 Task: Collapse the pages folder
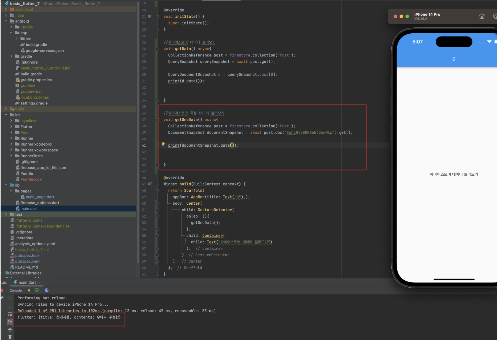tap(11, 191)
